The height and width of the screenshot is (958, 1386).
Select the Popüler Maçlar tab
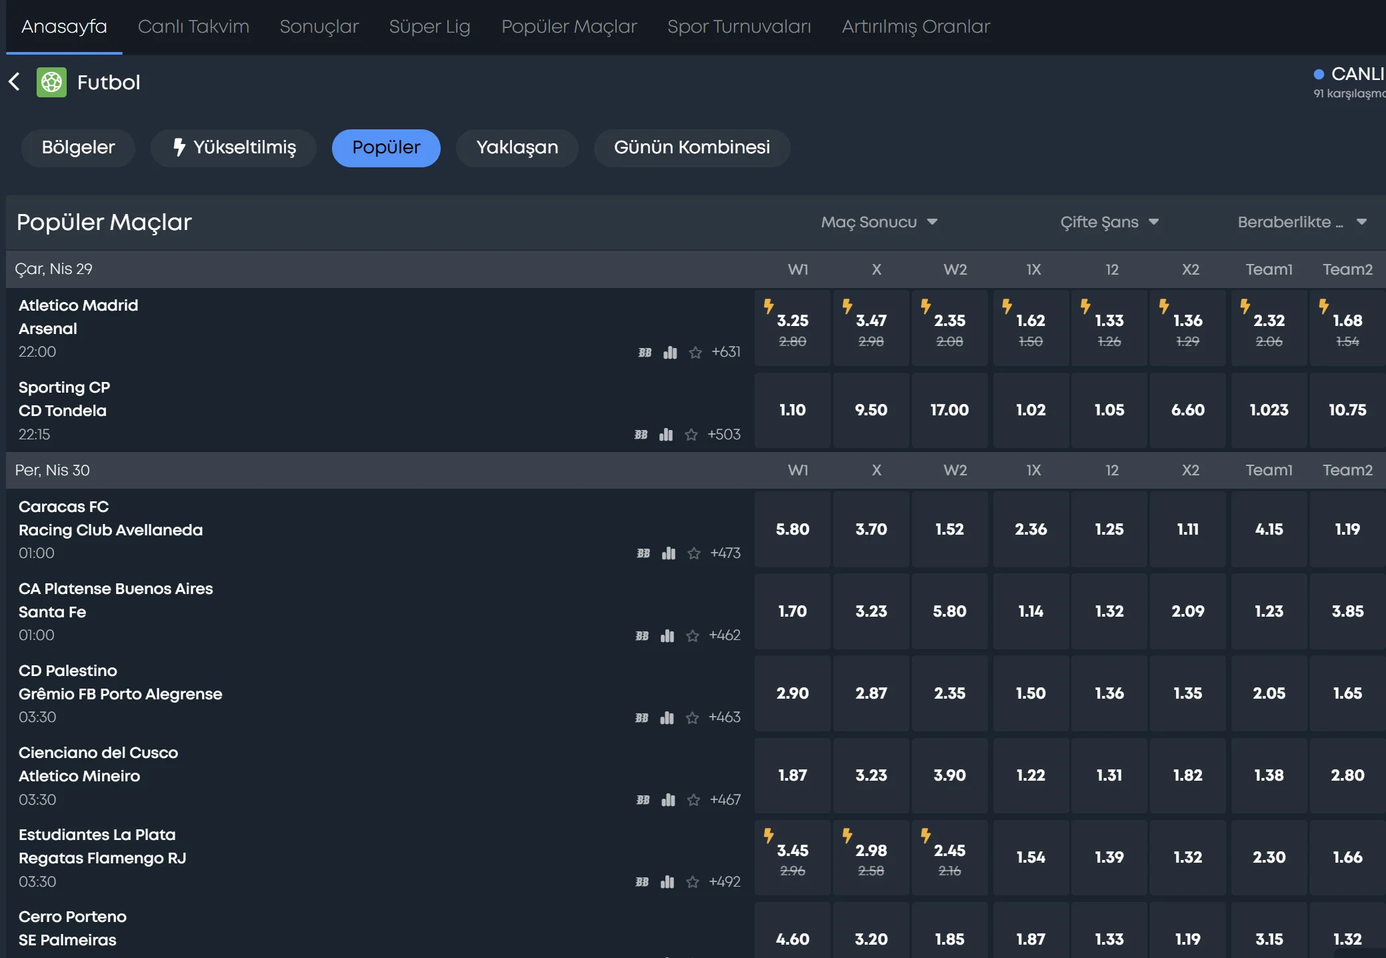point(569,27)
